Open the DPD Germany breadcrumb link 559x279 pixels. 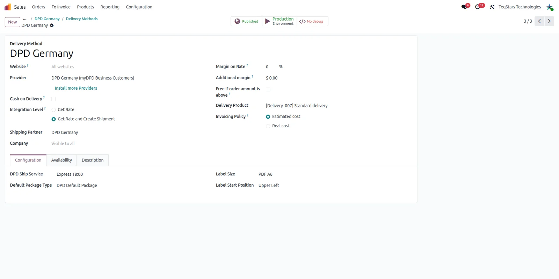47,19
